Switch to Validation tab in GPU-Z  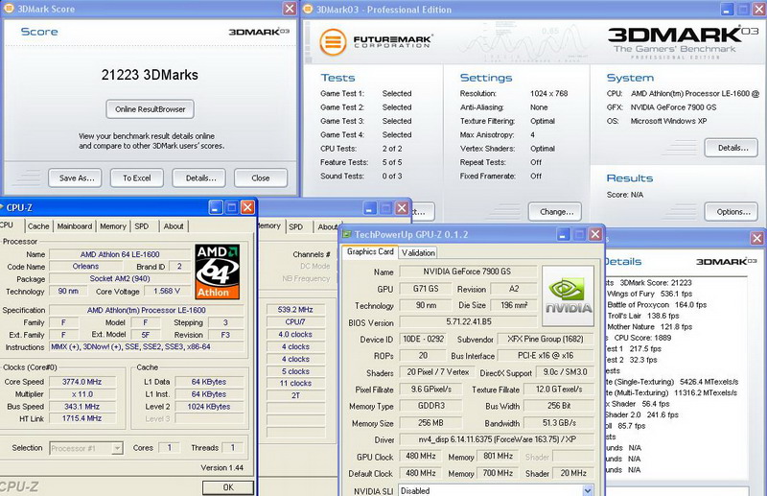click(x=418, y=252)
